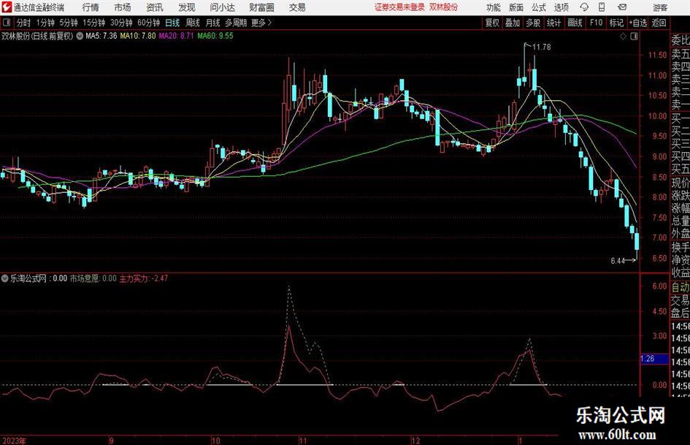Click the MA60: 9.55 label
690x445 pixels.
(215, 36)
